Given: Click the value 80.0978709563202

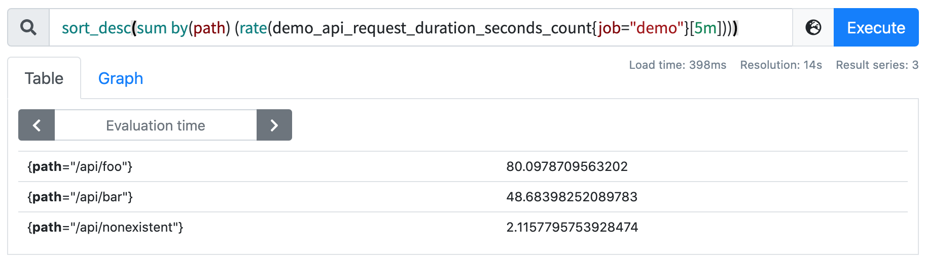Looking at the screenshot, I should (x=567, y=166).
